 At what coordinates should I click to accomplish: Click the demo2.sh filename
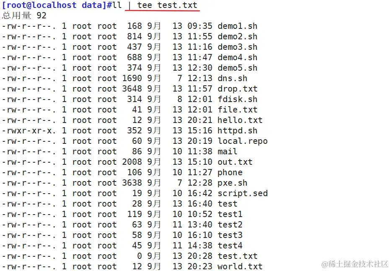tap(237, 37)
